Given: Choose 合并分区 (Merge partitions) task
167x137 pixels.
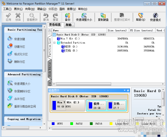Looking at the screenshot, I should click(x=16, y=99).
